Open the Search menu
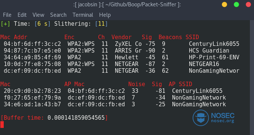This screenshot has height=135, width=254. (58, 15)
